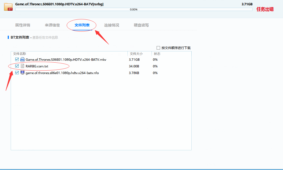The height and width of the screenshot is (170, 283).
Task: Click the red 任务出错 status text
Action: tap(265, 9)
